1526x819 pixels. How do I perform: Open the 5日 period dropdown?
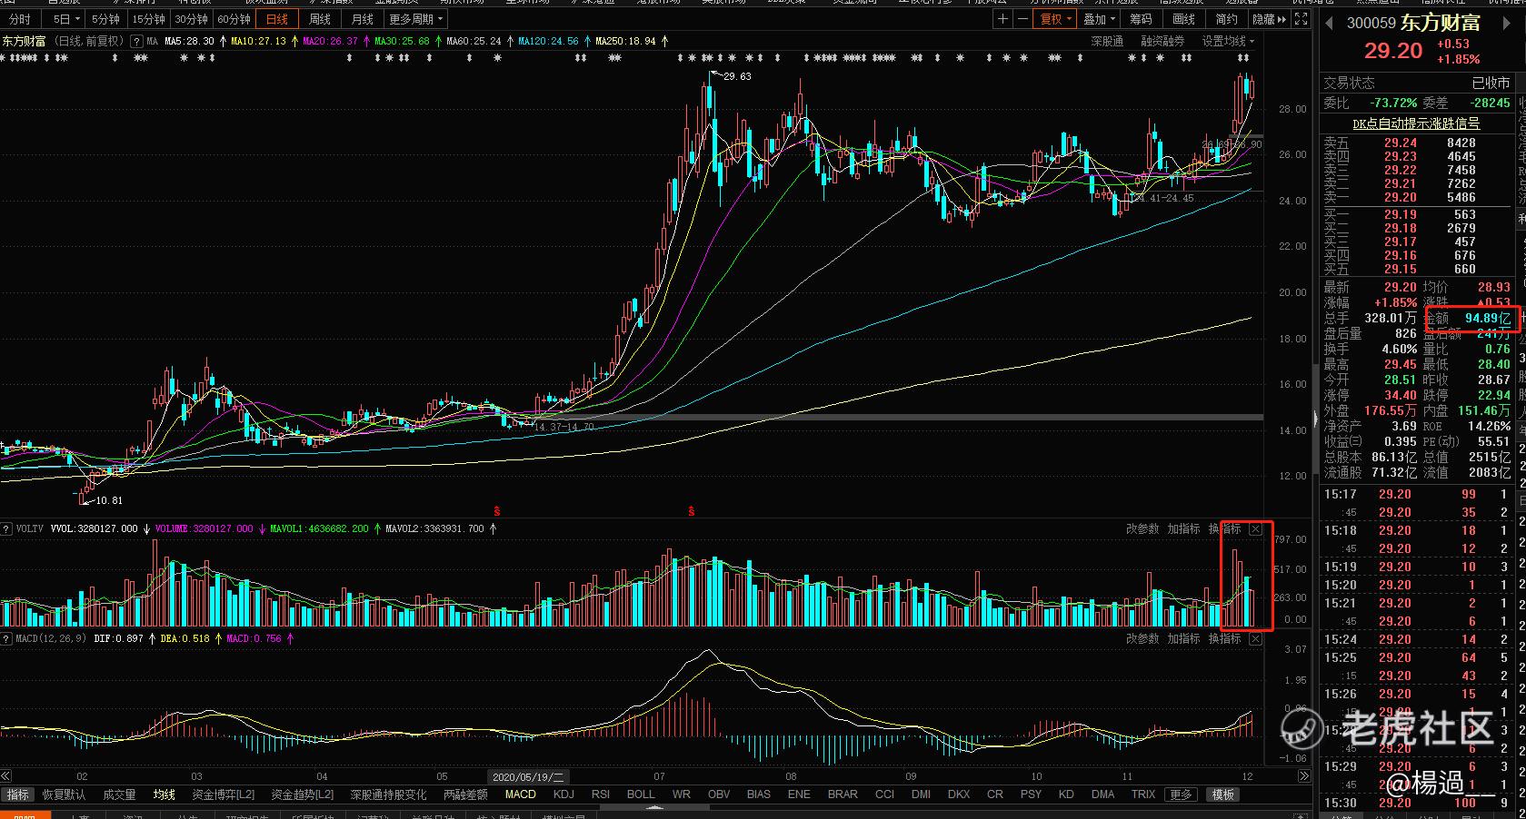pyautogui.click(x=66, y=19)
